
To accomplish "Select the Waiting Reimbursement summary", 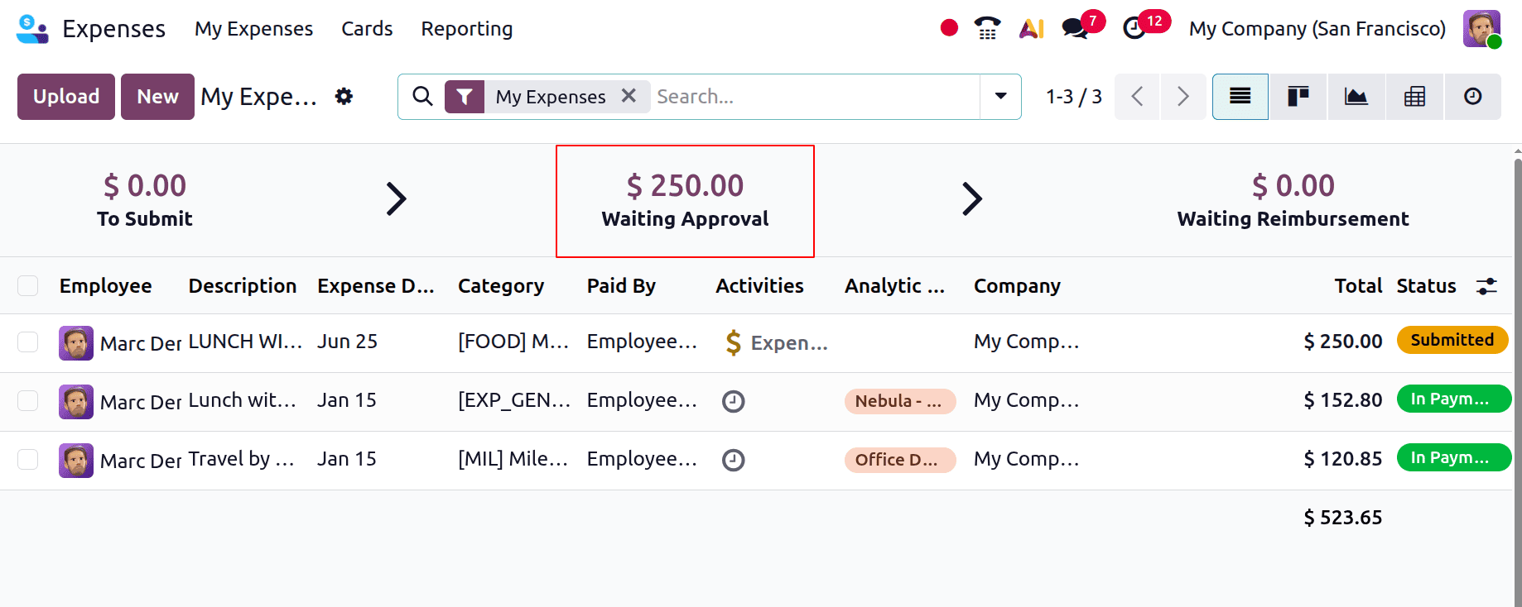I will point(1293,199).
